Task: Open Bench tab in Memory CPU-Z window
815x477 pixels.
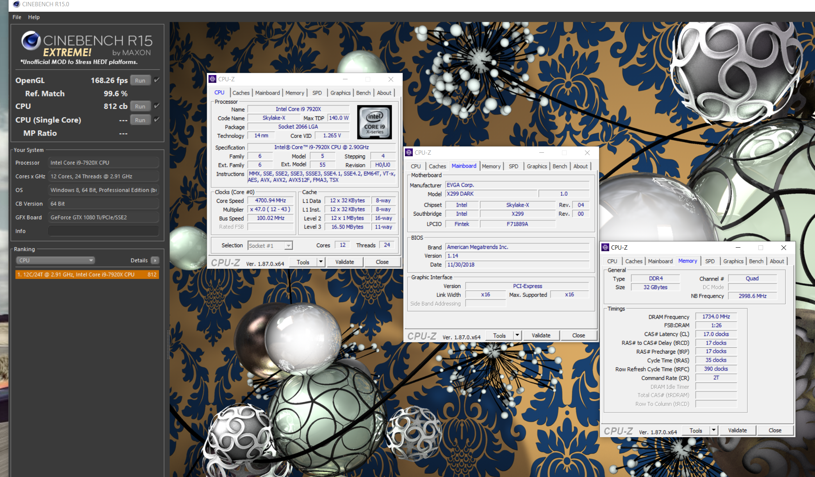Action: coord(756,261)
